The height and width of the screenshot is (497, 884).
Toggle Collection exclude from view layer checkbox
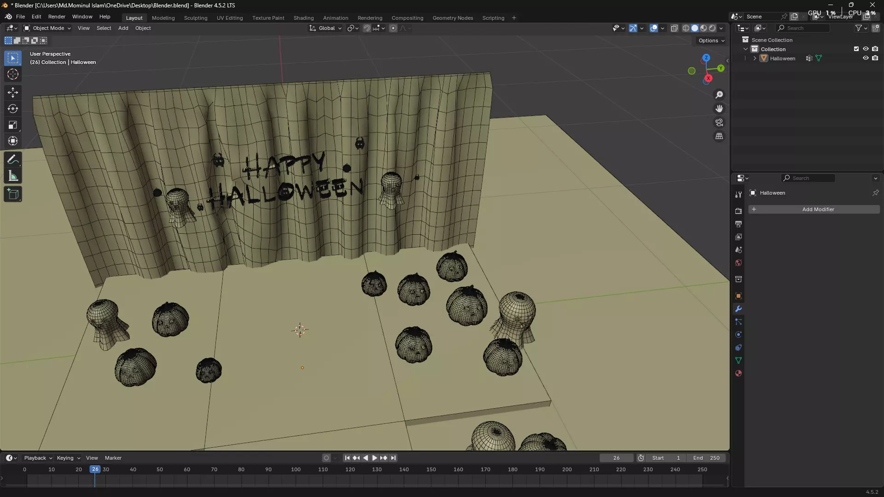856,49
